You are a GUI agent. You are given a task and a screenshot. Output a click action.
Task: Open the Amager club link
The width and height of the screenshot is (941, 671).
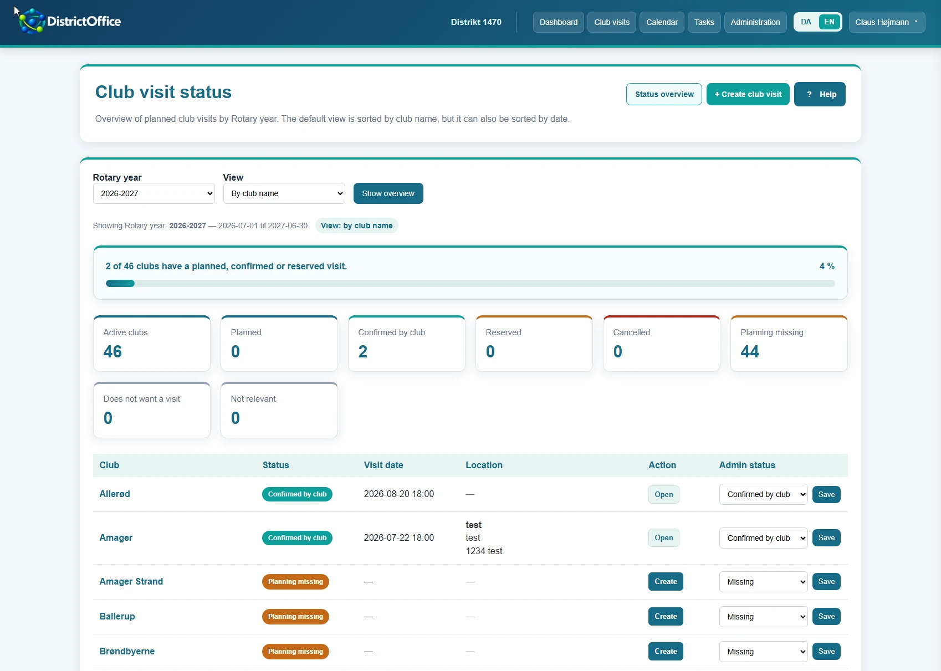pyautogui.click(x=116, y=537)
